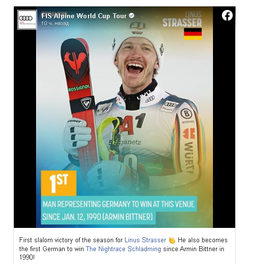Click the red Rossignol rooster logo on ski

75,62
